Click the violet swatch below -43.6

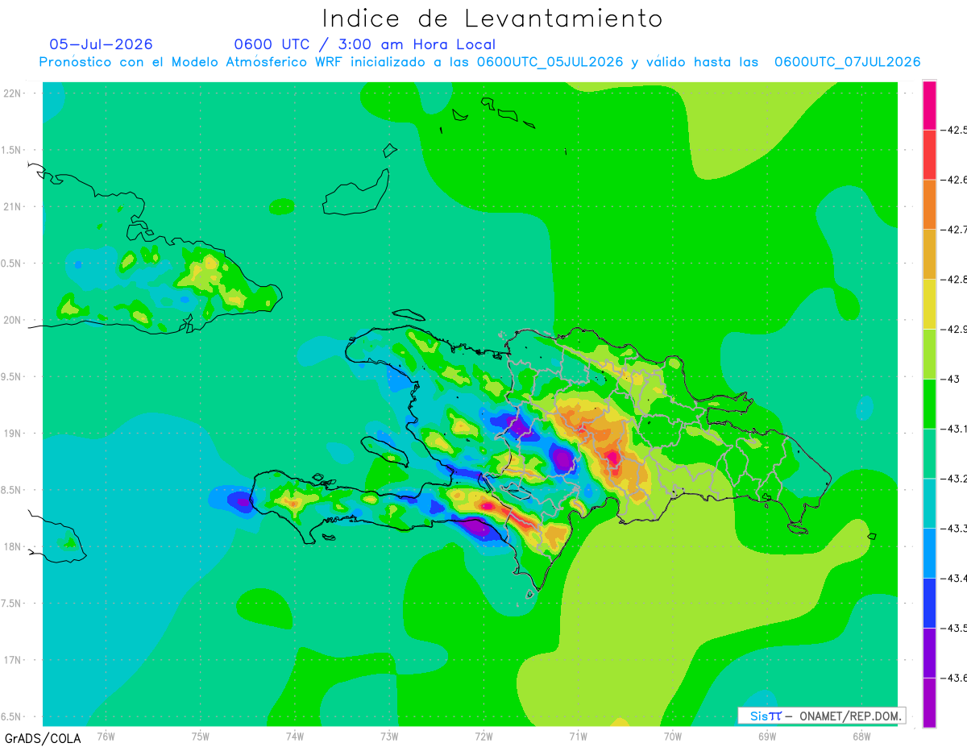[x=929, y=703]
